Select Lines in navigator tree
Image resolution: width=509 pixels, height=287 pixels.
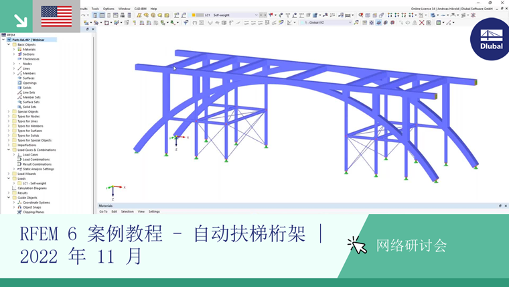tap(26, 68)
